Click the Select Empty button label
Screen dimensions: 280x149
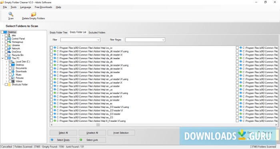pos(63,140)
